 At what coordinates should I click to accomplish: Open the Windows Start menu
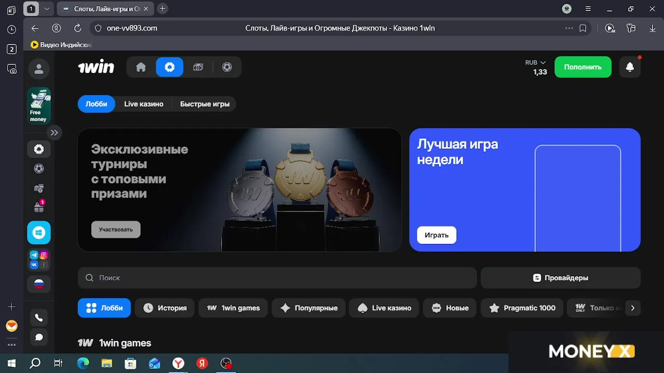pyautogui.click(x=11, y=363)
